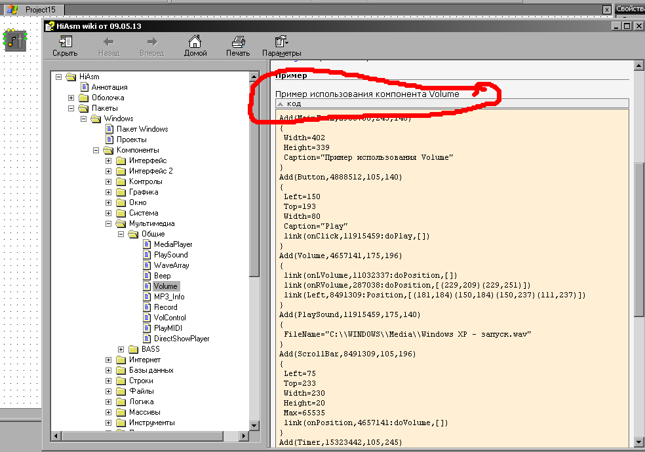This screenshot has width=645, height=452.
Task: Open the Аннотация page in tree
Action: coord(109,87)
